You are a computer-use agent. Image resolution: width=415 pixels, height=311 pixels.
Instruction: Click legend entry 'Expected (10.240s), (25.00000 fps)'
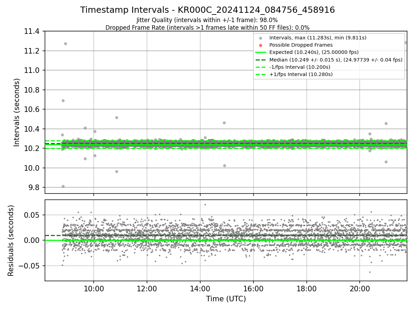coord(314,52)
